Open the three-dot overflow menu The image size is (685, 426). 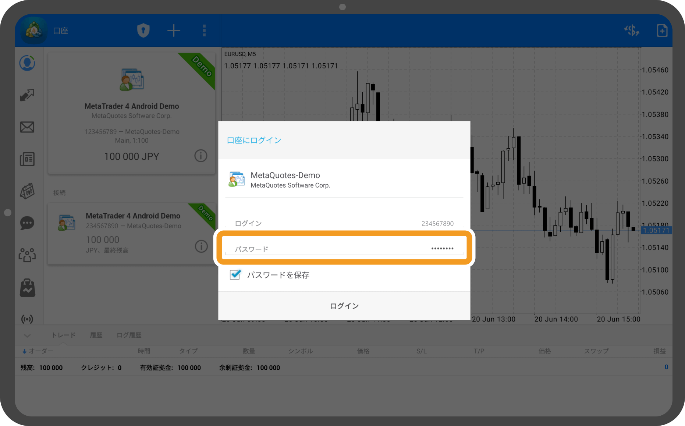tap(204, 31)
